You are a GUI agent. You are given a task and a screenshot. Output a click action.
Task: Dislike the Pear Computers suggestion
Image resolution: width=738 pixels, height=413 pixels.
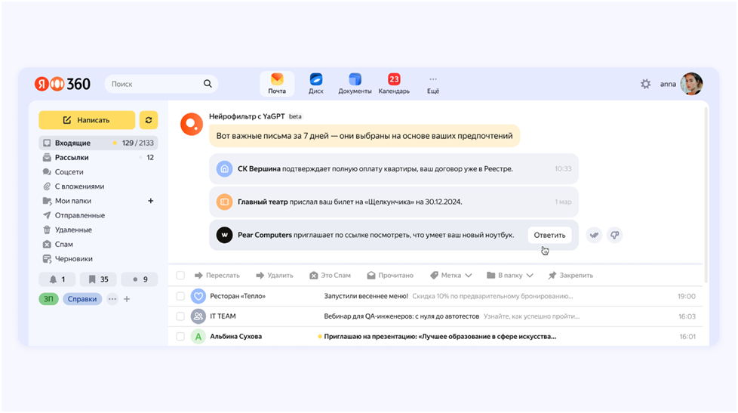(x=615, y=235)
